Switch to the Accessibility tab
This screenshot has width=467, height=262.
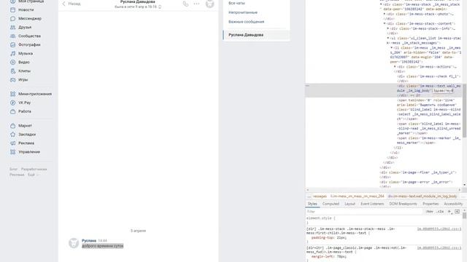453,204
